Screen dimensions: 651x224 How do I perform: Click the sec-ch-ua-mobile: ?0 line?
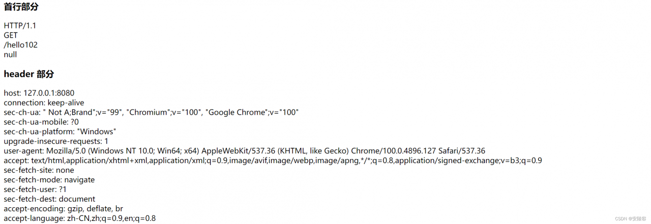coord(41,122)
